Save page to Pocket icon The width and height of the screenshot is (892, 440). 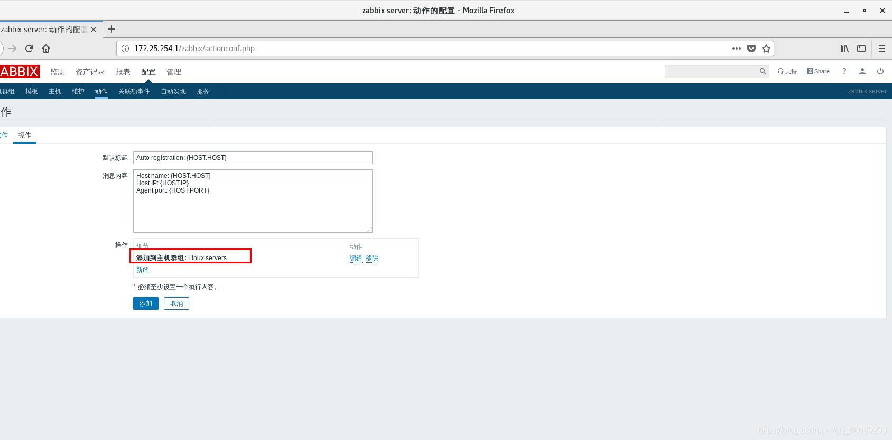[751, 49]
